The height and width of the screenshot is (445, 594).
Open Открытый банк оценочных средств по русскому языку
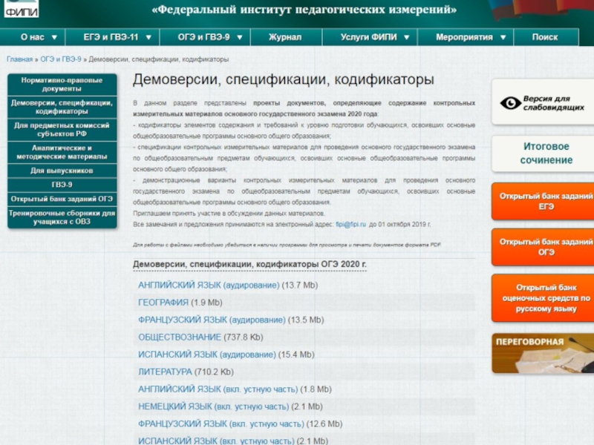coord(543,298)
